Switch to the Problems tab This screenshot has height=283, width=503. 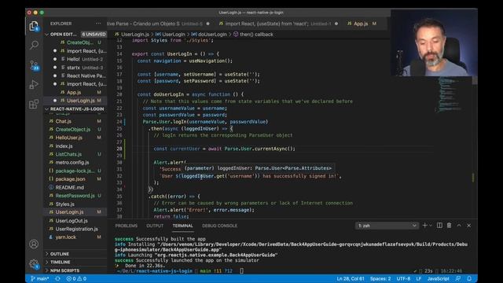(x=126, y=226)
